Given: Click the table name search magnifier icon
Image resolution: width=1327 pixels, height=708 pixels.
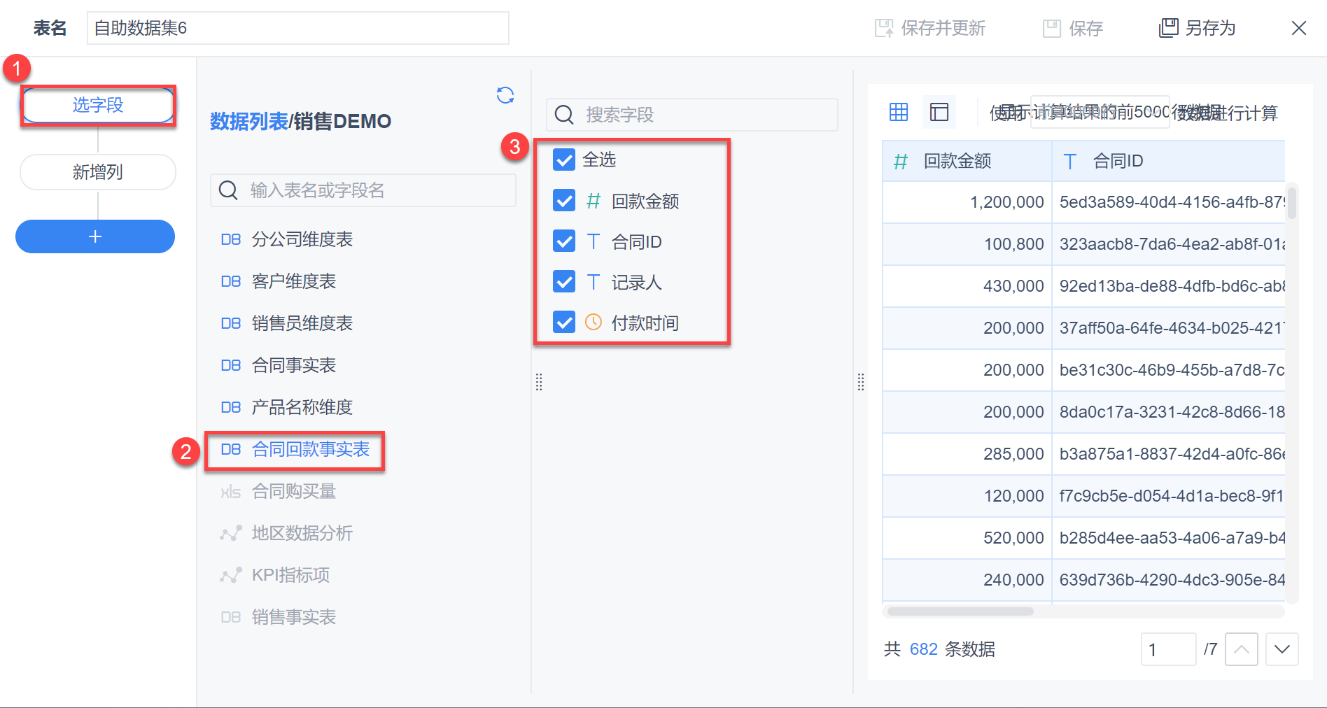Looking at the screenshot, I should [x=228, y=190].
